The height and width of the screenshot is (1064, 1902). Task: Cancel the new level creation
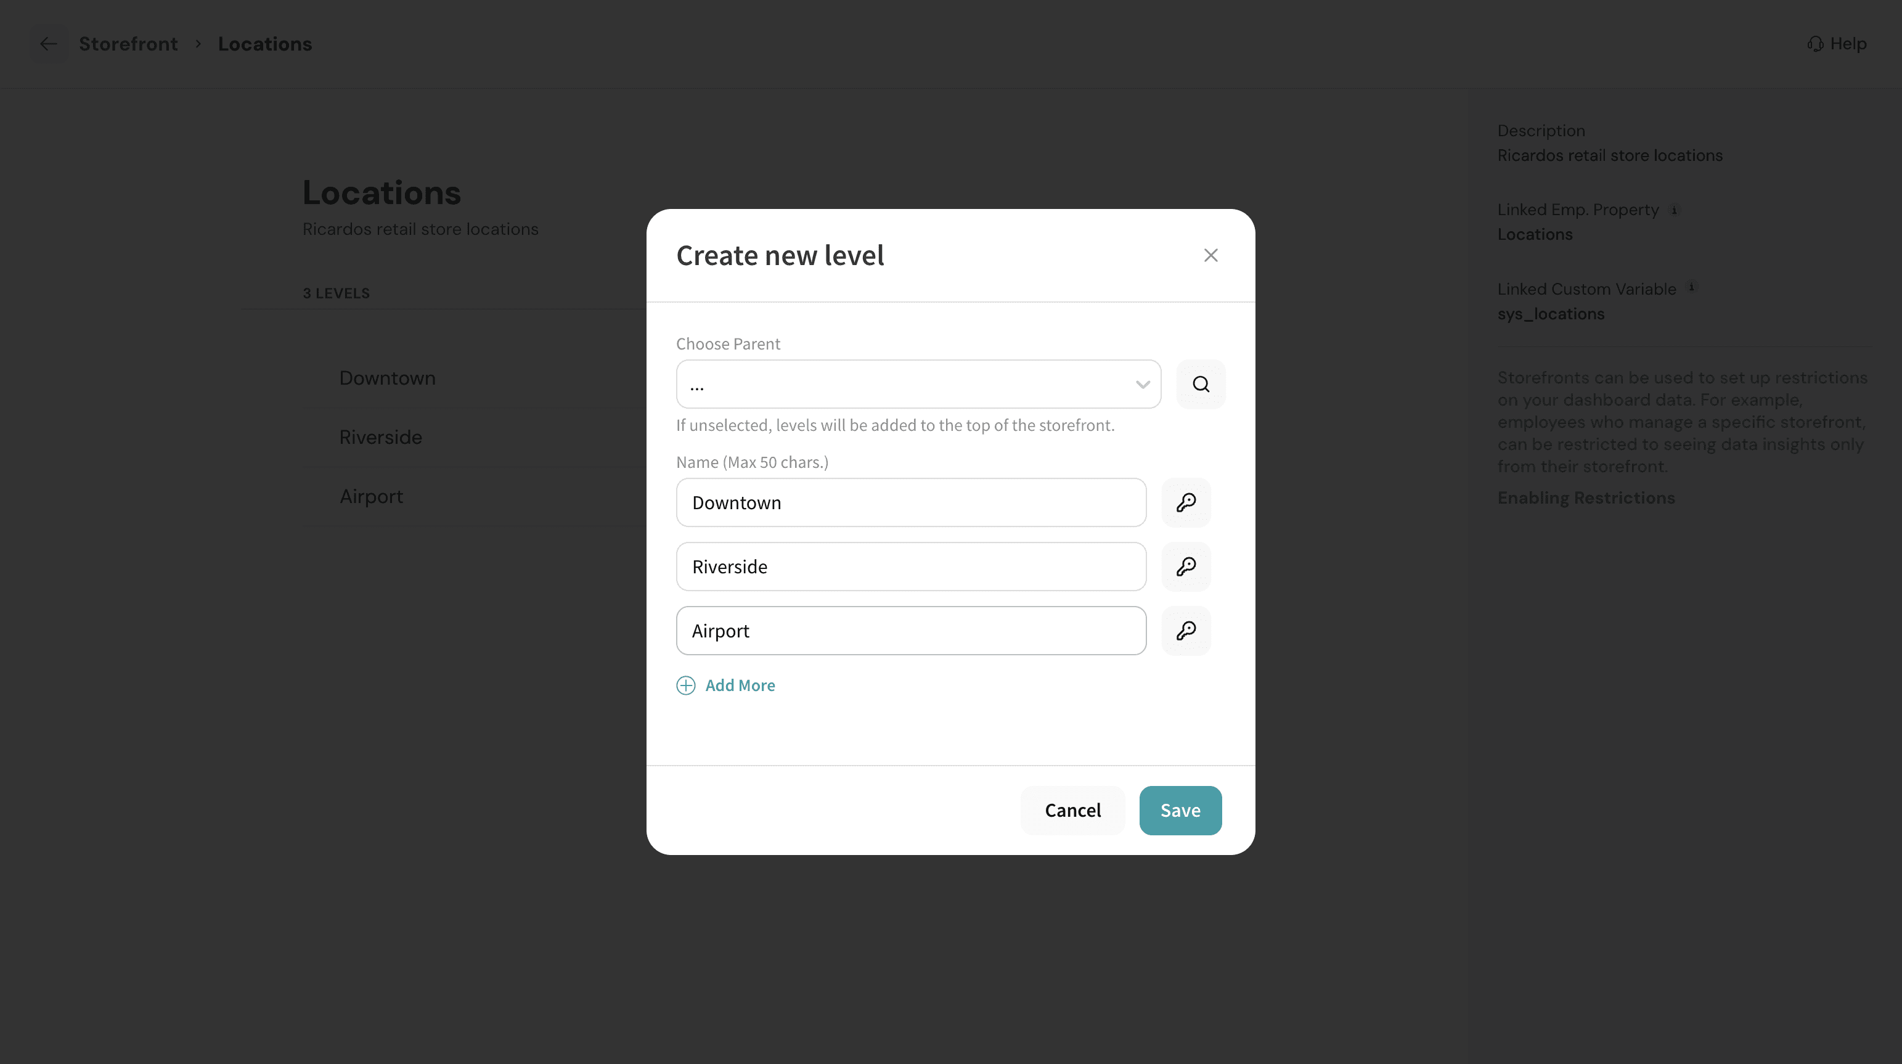1073,810
